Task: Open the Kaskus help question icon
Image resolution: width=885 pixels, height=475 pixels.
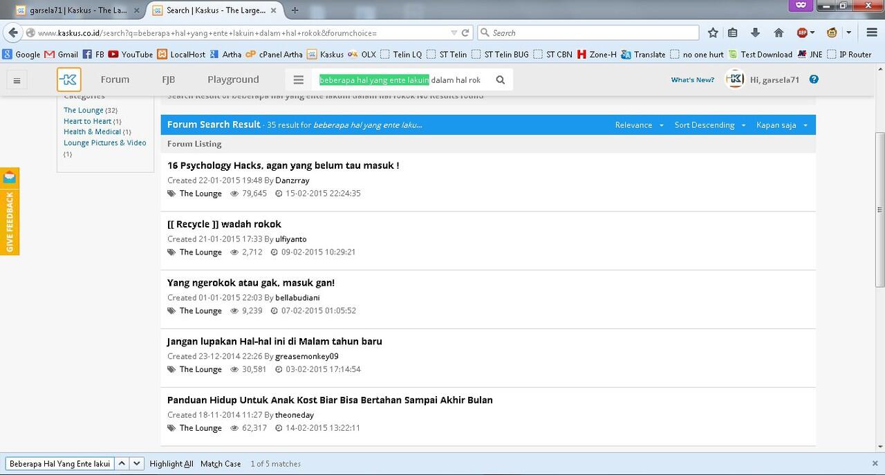Action: pos(814,80)
